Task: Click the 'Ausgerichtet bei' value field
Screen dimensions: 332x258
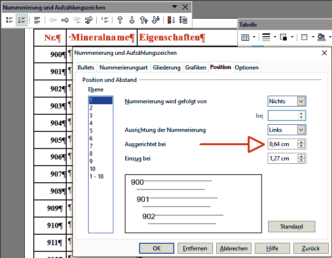Action: pos(282,144)
